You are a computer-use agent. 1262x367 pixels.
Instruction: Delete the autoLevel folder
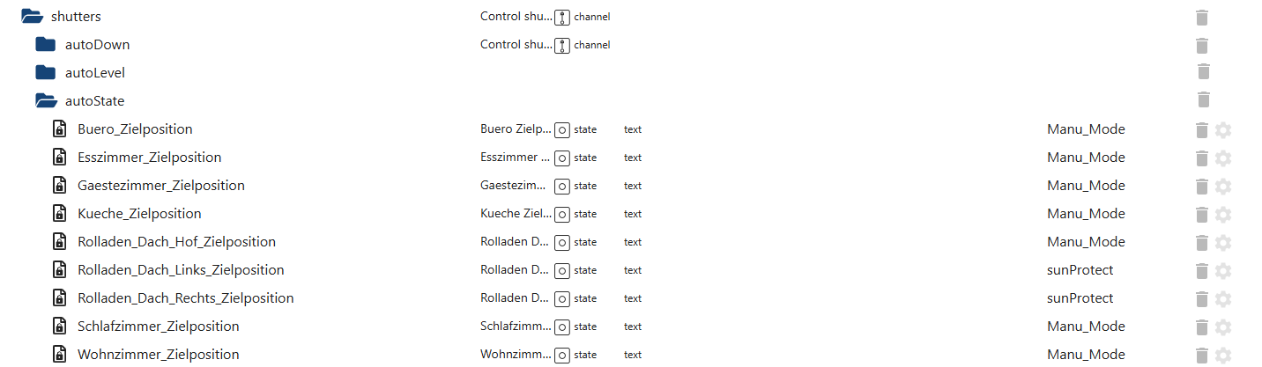1204,72
